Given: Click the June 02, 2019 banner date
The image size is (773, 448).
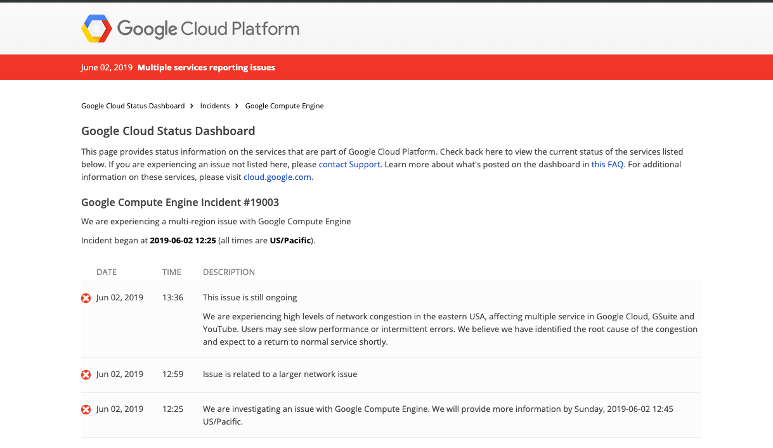Looking at the screenshot, I should tap(107, 67).
